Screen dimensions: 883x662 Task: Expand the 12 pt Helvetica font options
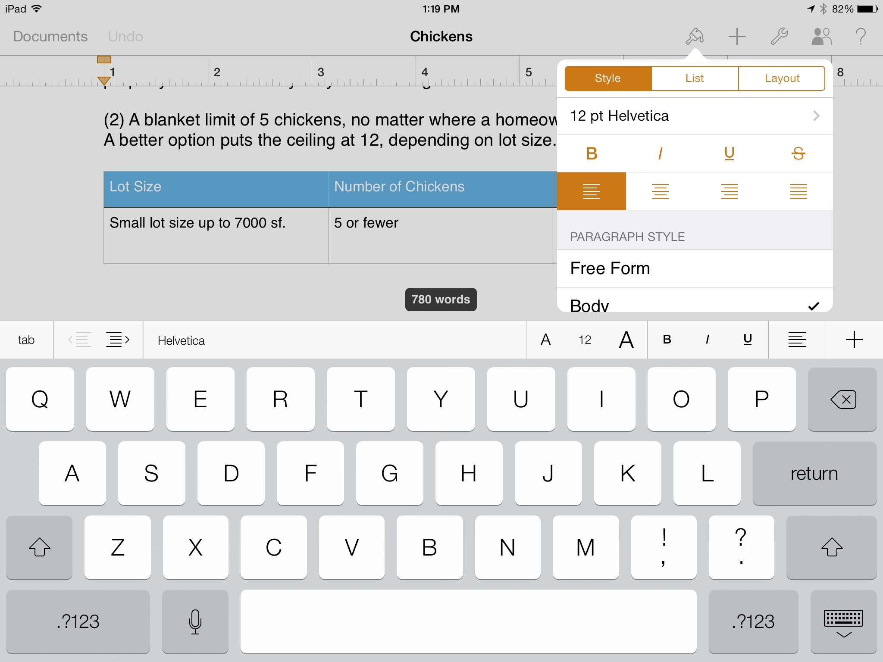pyautogui.click(x=816, y=116)
